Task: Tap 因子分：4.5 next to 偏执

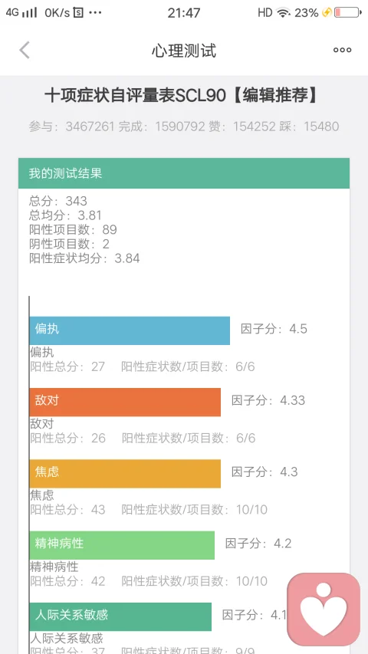Action: [x=274, y=329]
